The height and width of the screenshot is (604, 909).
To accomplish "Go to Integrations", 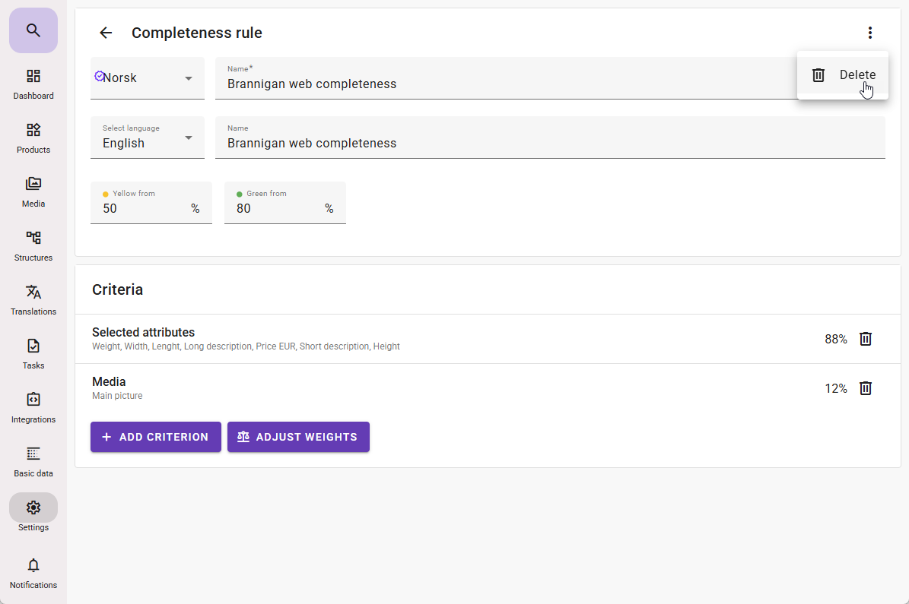I will pos(33,407).
